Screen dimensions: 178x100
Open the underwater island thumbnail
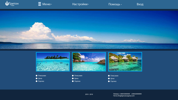point(53,62)
